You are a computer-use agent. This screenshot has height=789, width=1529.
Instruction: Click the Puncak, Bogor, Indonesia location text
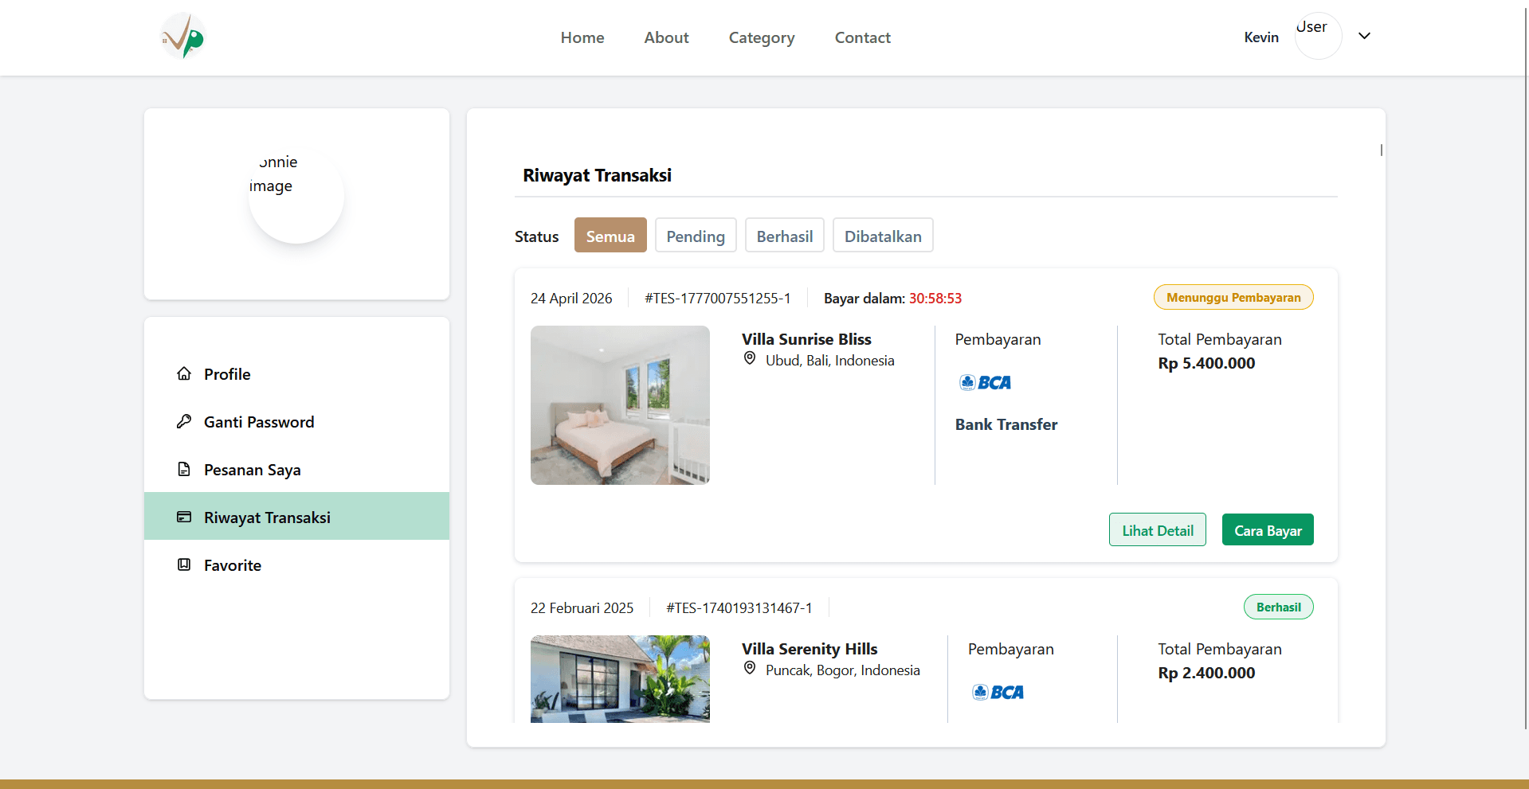843,670
